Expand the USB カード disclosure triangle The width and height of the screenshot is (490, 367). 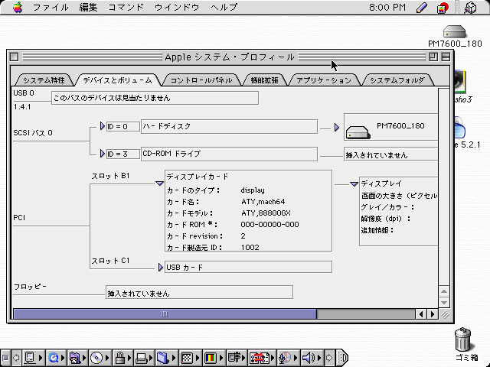pos(160,267)
